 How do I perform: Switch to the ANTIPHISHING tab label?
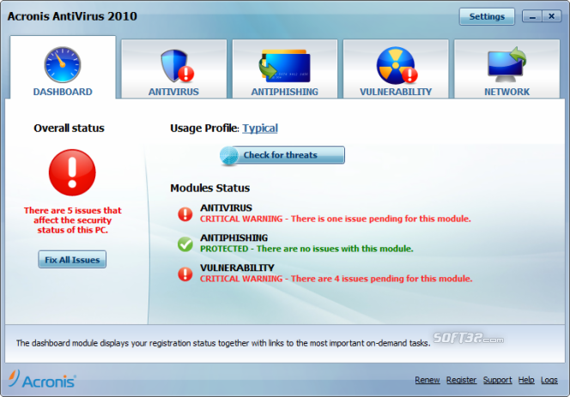(285, 92)
